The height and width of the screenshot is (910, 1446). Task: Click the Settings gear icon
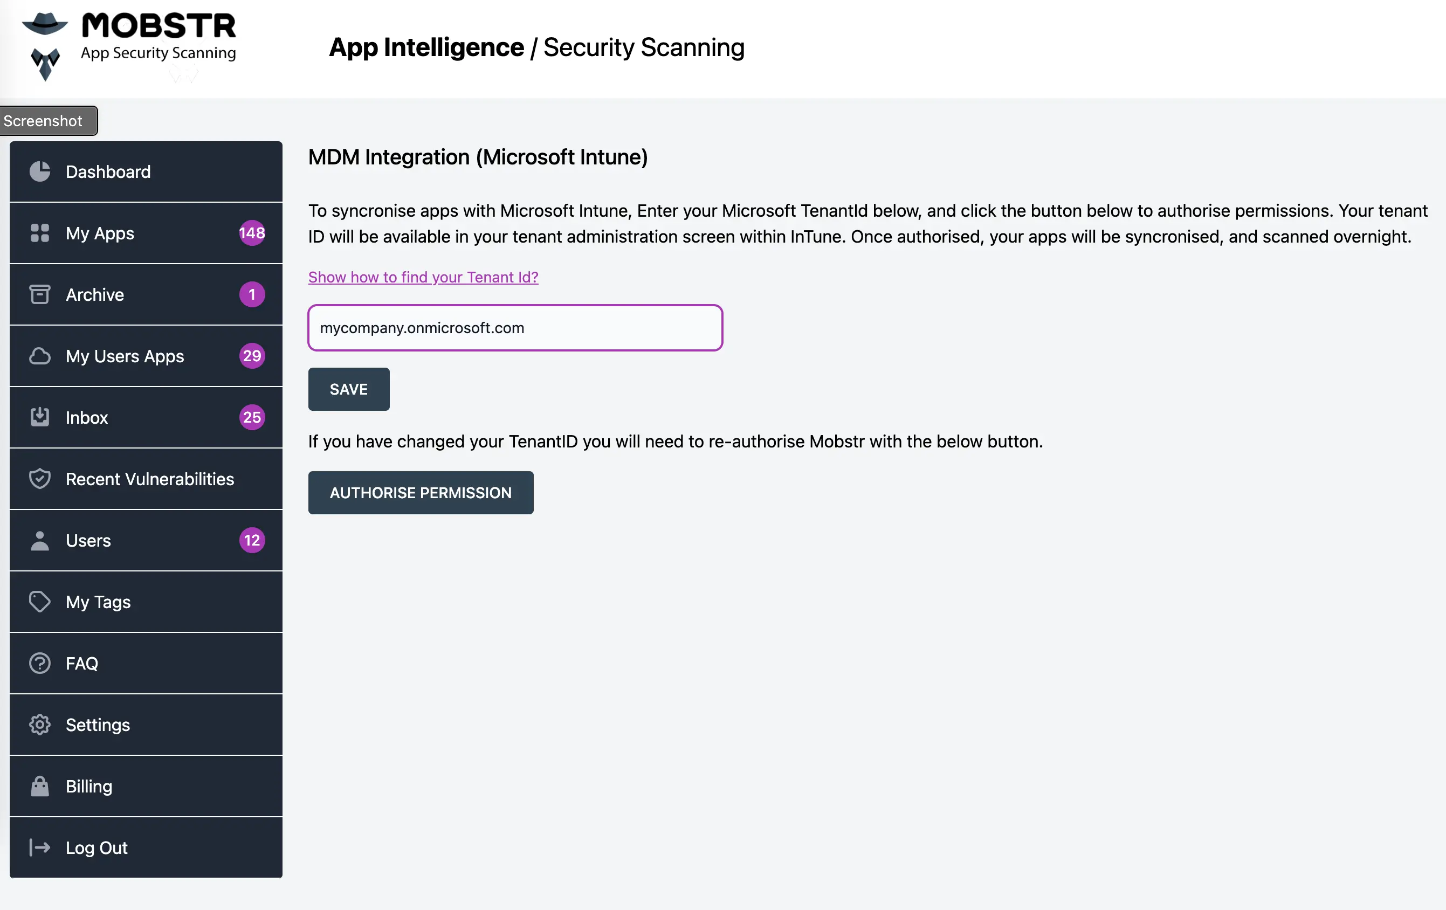(x=40, y=725)
